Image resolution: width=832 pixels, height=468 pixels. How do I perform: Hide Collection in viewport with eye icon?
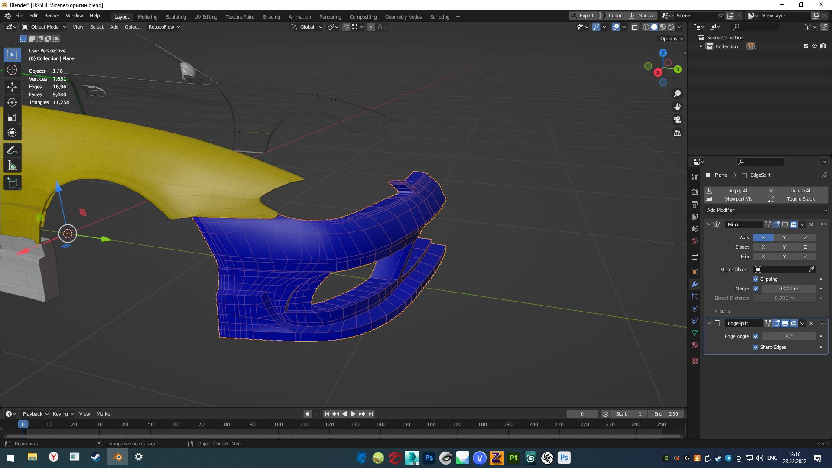[814, 46]
